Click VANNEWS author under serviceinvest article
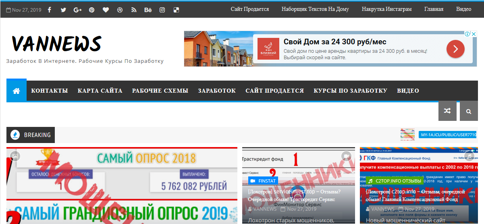Image resolution: width=484 pixels, height=224 pixels. point(262,209)
